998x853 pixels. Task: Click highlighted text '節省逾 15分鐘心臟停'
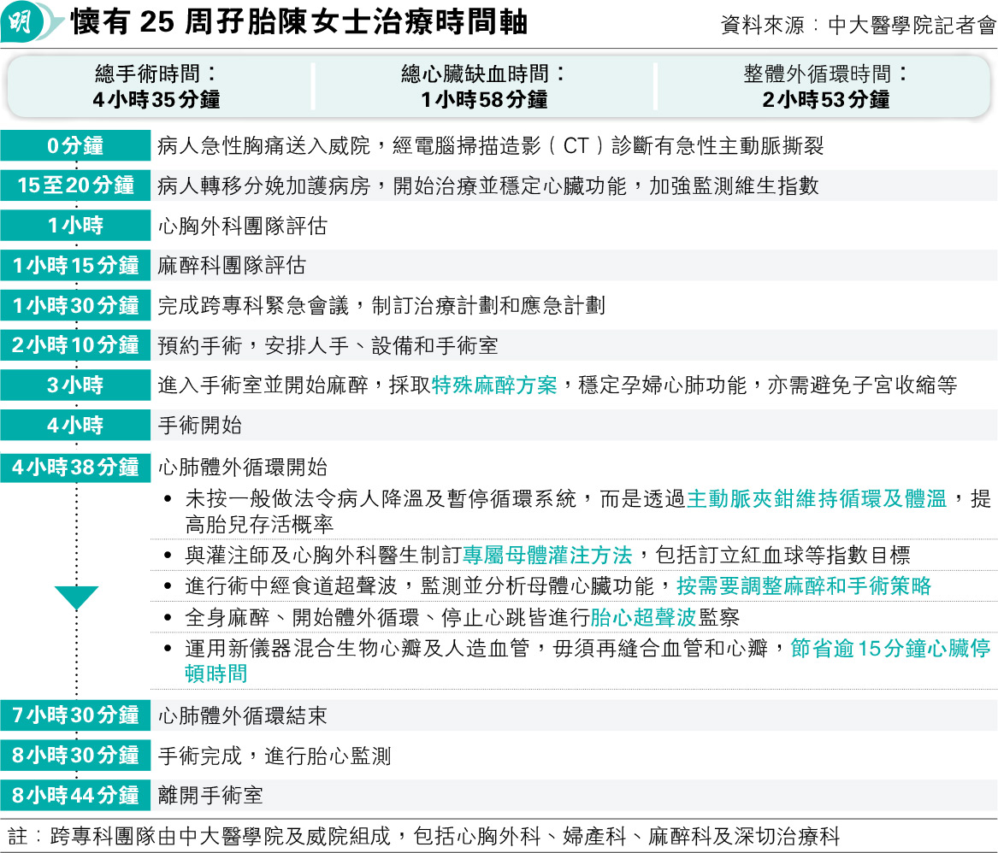click(890, 648)
